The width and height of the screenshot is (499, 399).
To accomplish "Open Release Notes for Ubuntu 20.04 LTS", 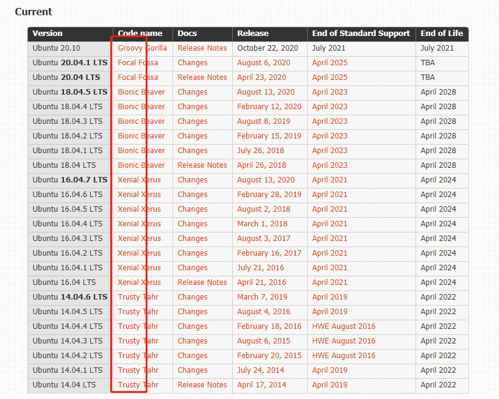I will tap(202, 77).
